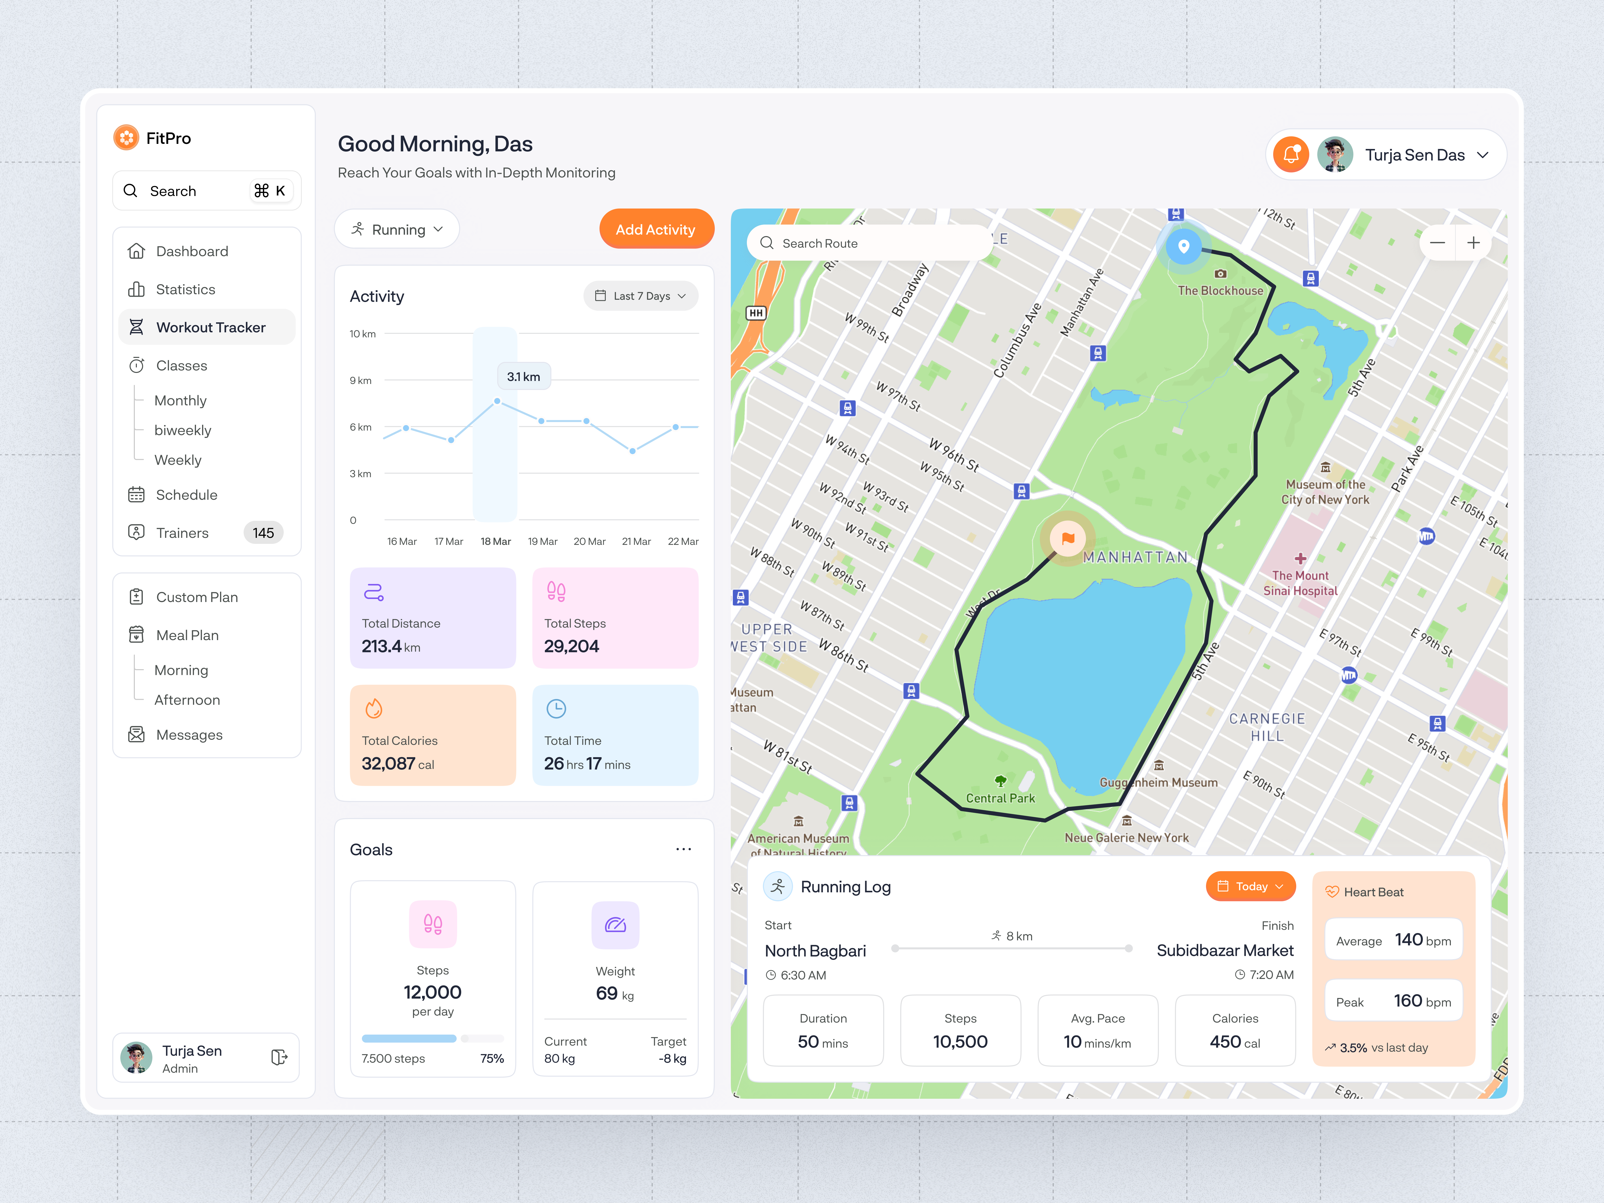This screenshot has height=1203, width=1604.
Task: Open Trainers list
Action: (x=207, y=533)
